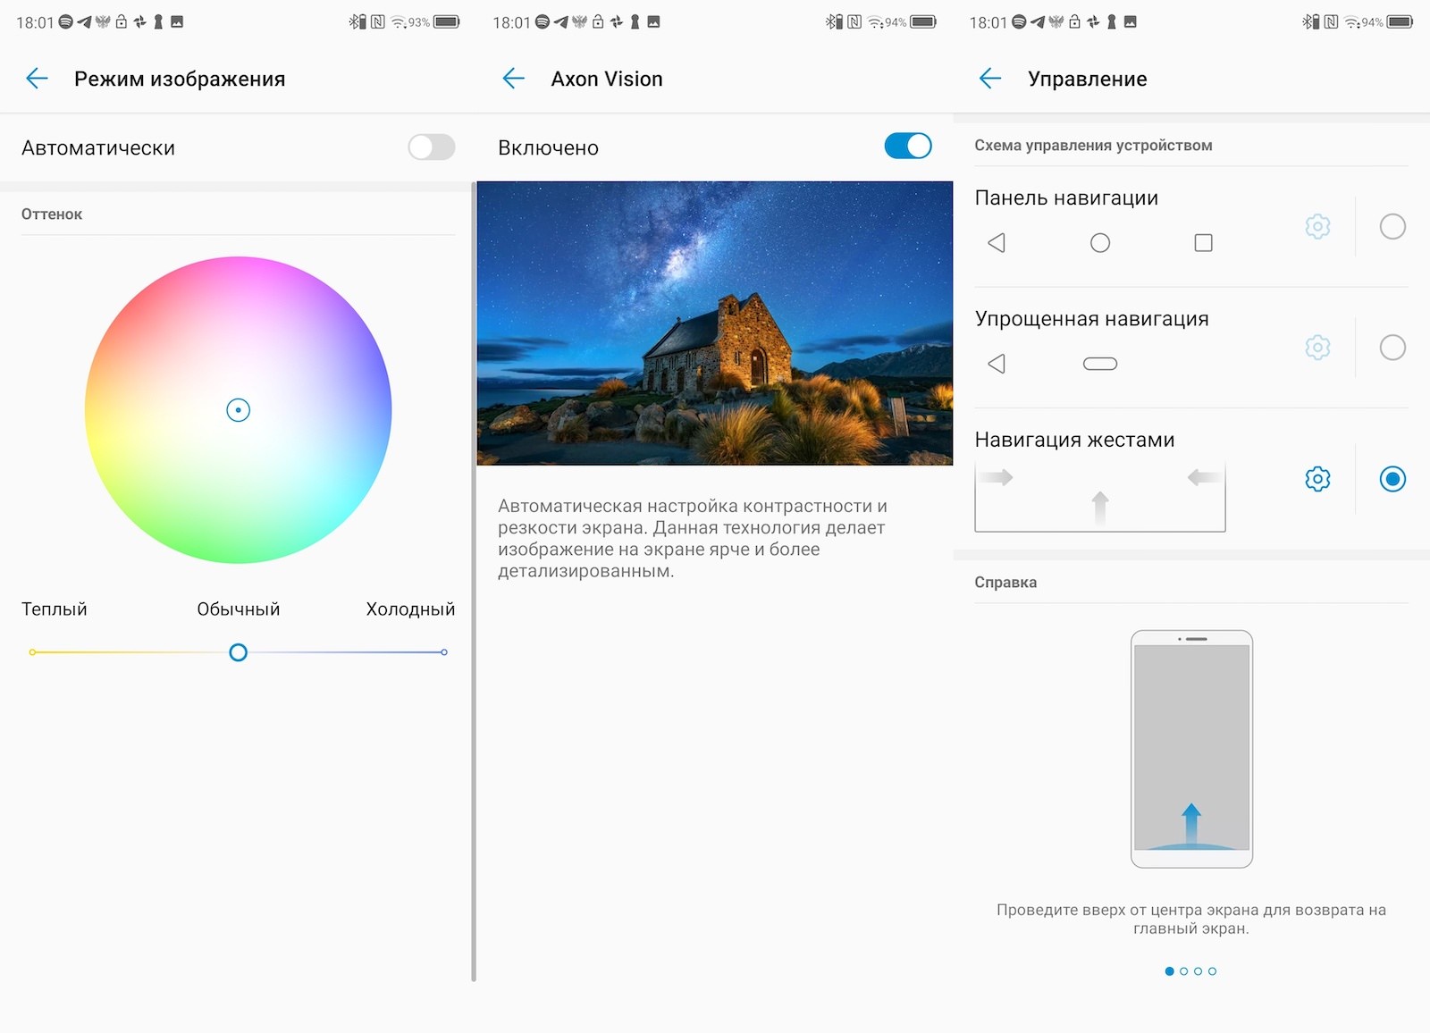Open settings gear for Панель навигации
Screen dimensions: 1430x1033
1317,227
